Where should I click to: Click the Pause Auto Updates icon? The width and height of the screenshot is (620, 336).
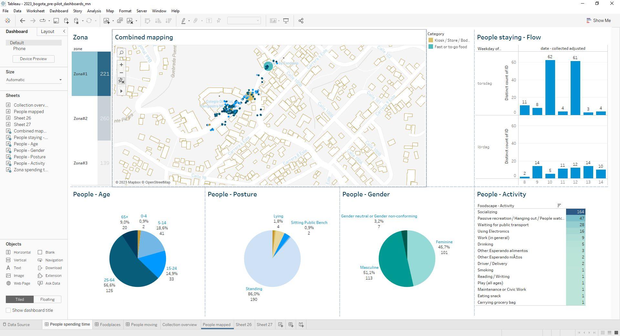[x=77, y=21]
